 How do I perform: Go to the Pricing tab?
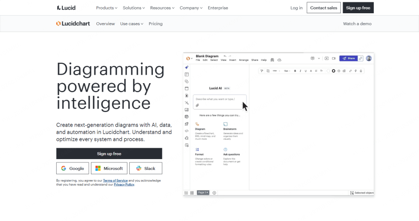tap(155, 24)
